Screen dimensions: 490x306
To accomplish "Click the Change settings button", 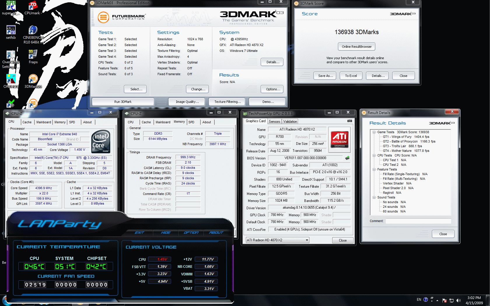I will pyautogui.click(x=198, y=89).
